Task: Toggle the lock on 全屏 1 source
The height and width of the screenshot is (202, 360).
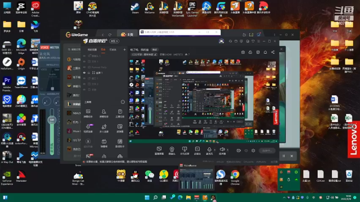Action: point(89,73)
